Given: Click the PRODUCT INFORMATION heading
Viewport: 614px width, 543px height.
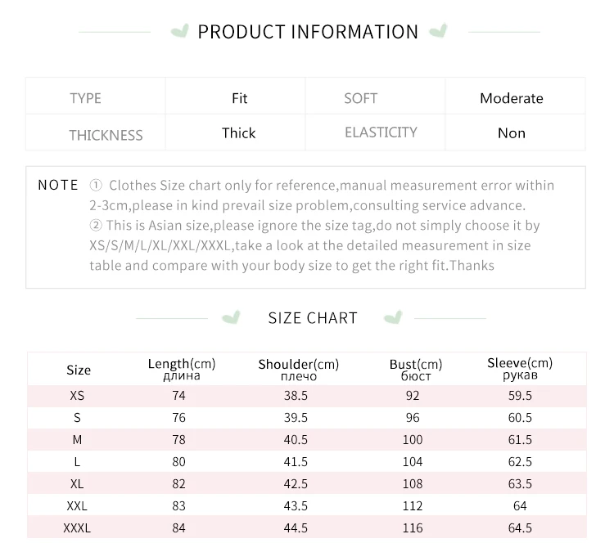Looking at the screenshot, I should pyautogui.click(x=308, y=32).
